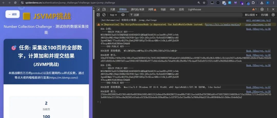The width and height of the screenshot is (277, 118).
Task: Click the (JSVMP挑战) subtitle in the task card
Action: [x=46, y=64]
